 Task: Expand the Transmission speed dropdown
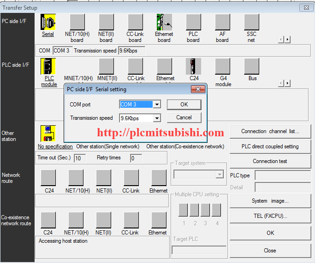(157, 118)
